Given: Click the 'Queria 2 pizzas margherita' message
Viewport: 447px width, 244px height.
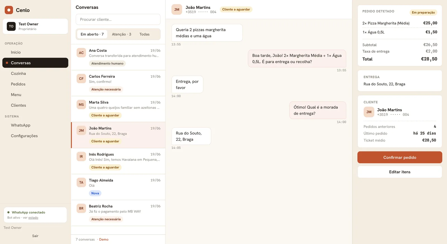Looking at the screenshot, I should coord(207,33).
